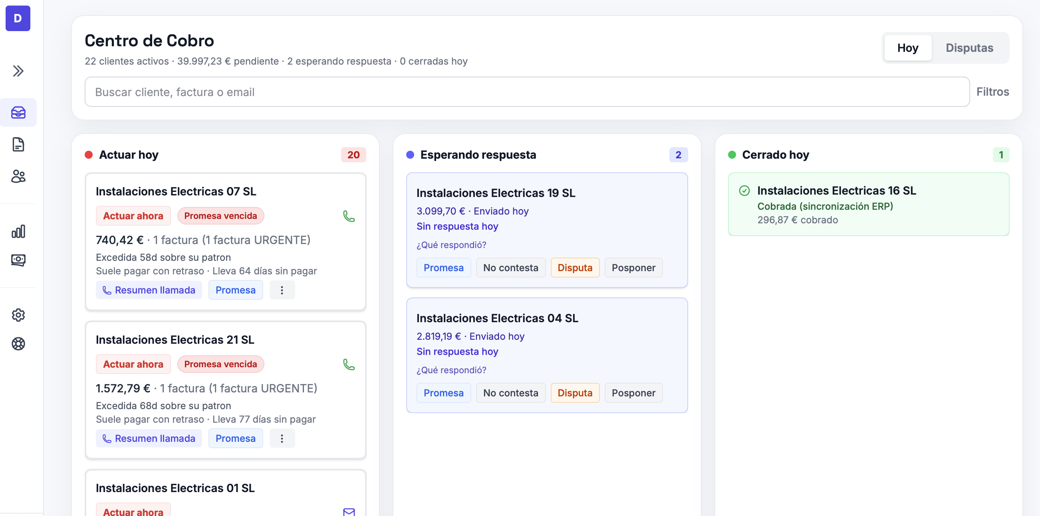Open the lifebuoy help icon
The image size is (1040, 516).
[x=18, y=344]
